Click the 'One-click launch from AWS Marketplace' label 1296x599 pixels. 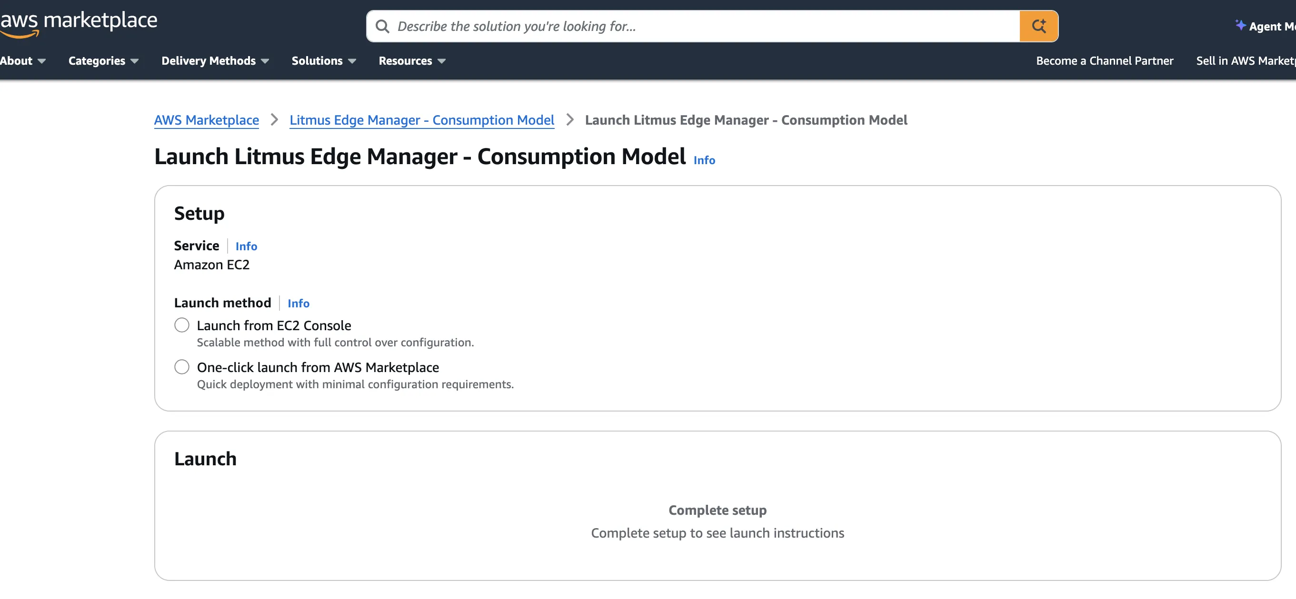[x=318, y=367]
